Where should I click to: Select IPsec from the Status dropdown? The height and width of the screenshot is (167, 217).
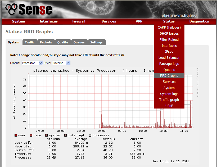(169, 52)
